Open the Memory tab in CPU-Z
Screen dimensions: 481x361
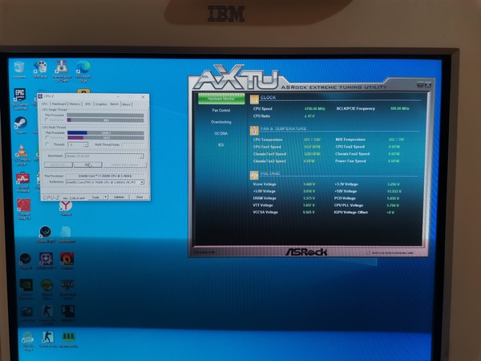tap(75, 104)
